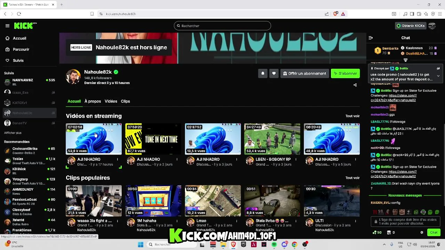Open Brave VPN shield icon

pyautogui.click(x=433, y=14)
